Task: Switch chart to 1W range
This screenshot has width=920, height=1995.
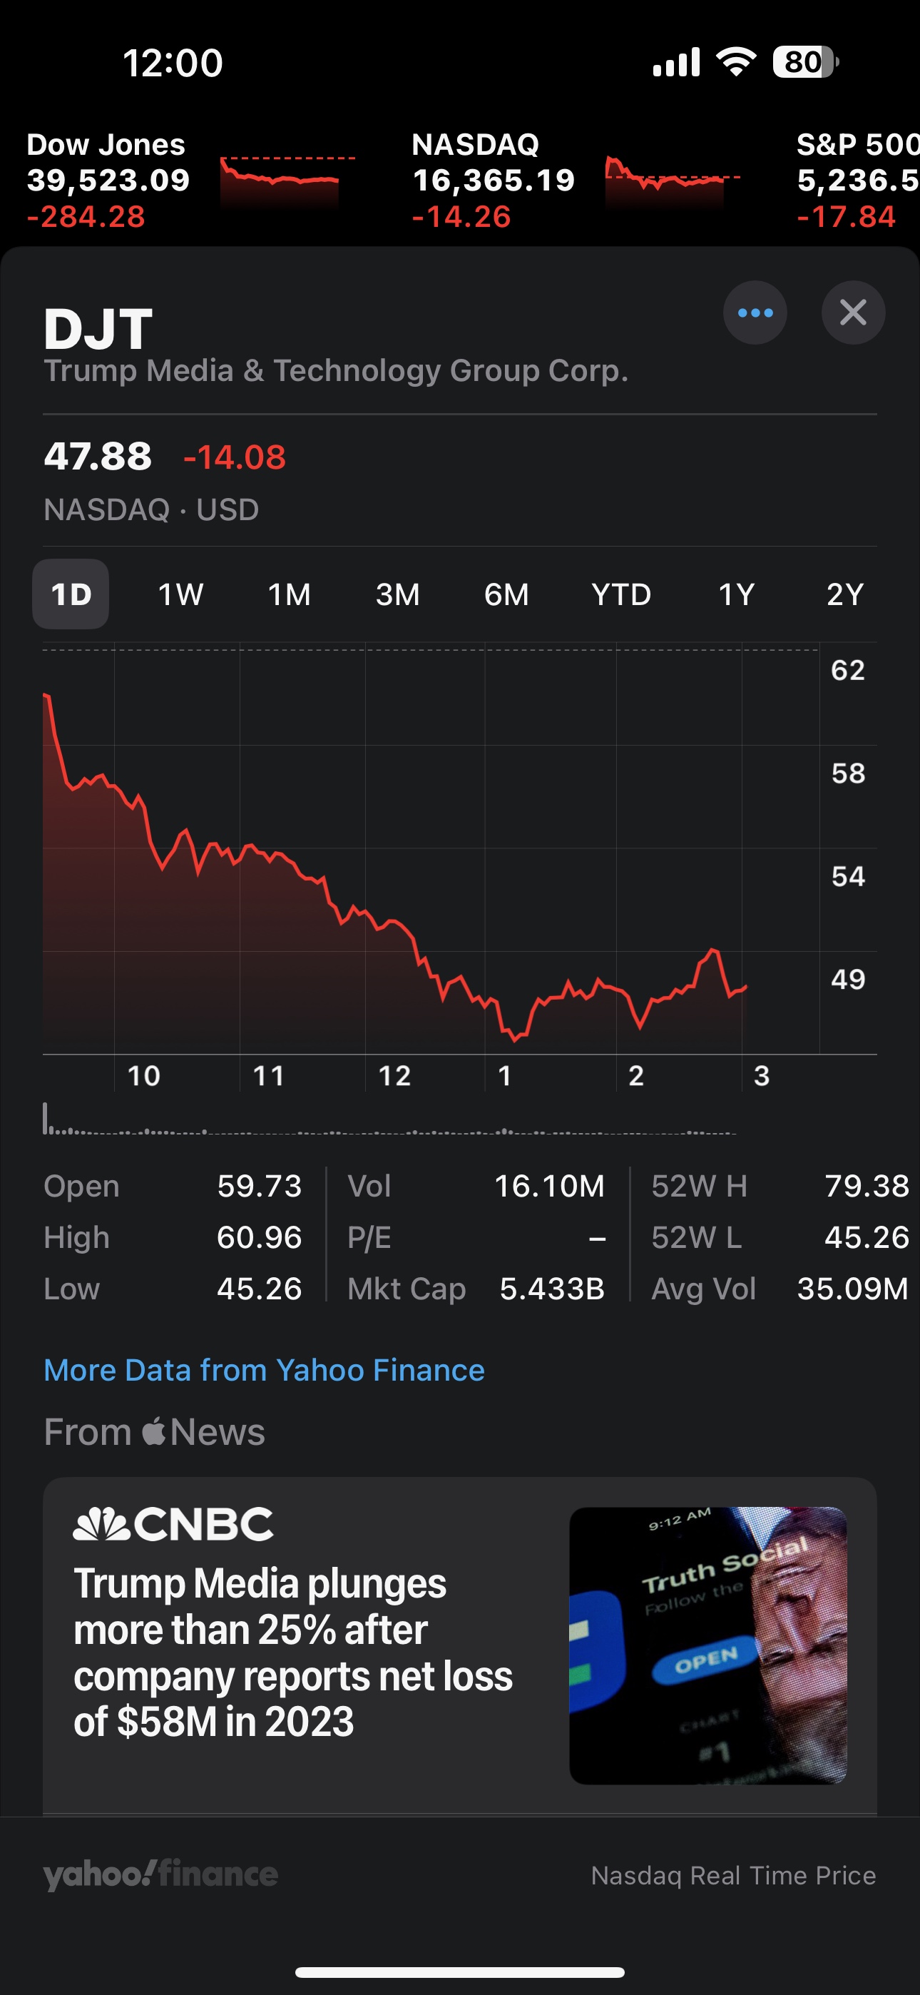Action: click(180, 594)
